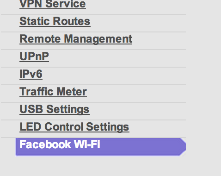Open Remote Management settings

pyautogui.click(x=76, y=39)
